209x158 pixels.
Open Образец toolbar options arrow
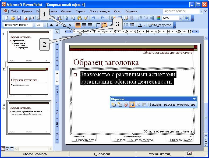(194, 99)
